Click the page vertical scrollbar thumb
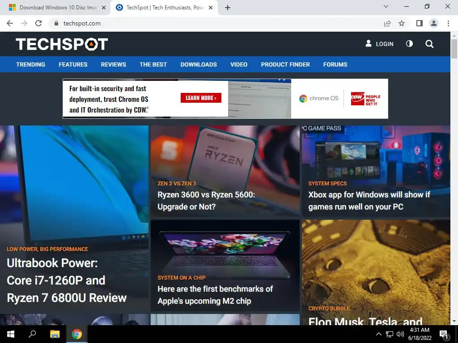 pos(454,48)
